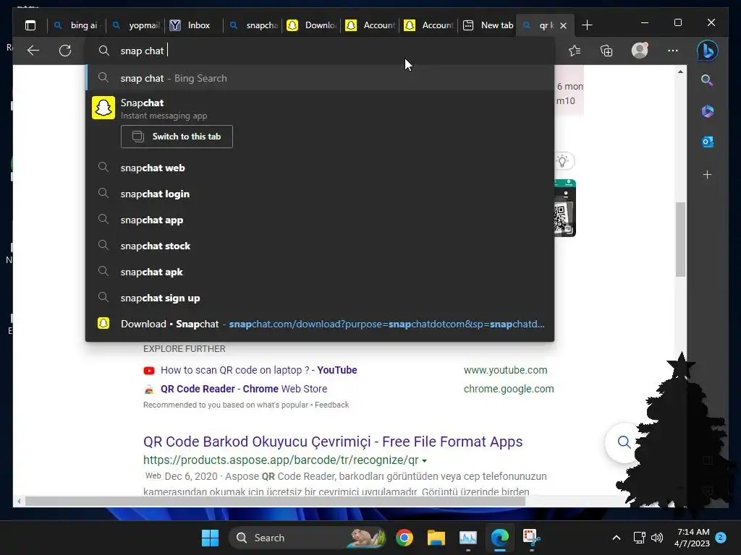The image size is (741, 555).
Task: Open QR Code Barkod Okuyucu result title
Action: (333, 442)
